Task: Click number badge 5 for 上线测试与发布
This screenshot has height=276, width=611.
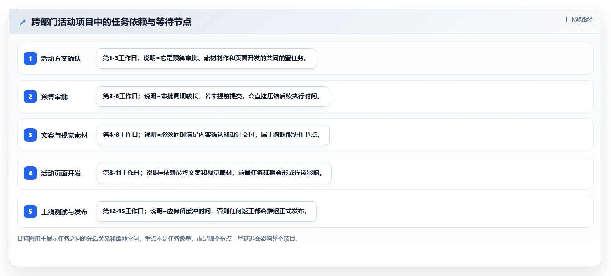Action: click(x=30, y=211)
